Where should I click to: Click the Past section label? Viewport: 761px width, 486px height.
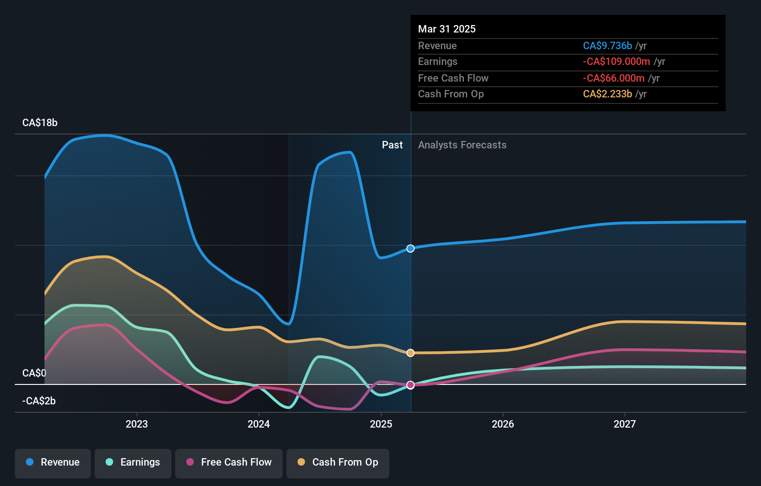coord(392,145)
